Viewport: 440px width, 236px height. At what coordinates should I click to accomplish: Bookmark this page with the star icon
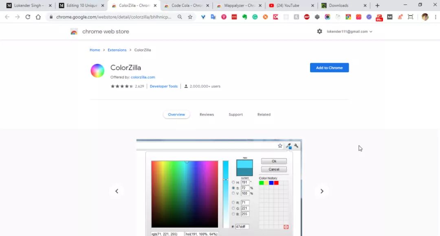pos(190,17)
